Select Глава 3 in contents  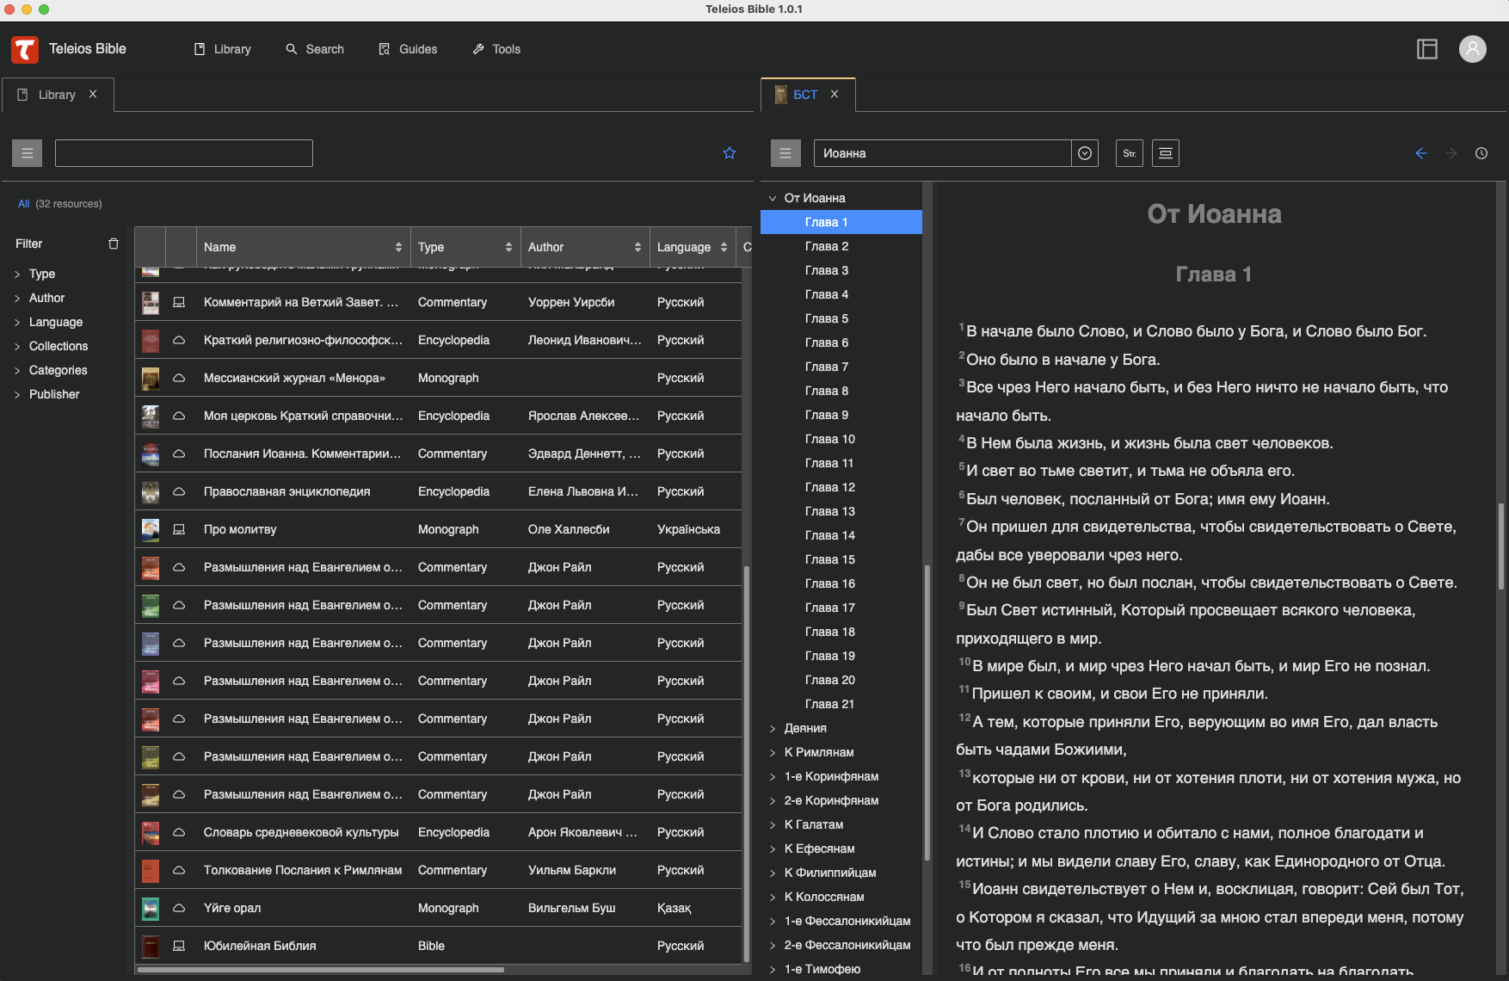(826, 270)
